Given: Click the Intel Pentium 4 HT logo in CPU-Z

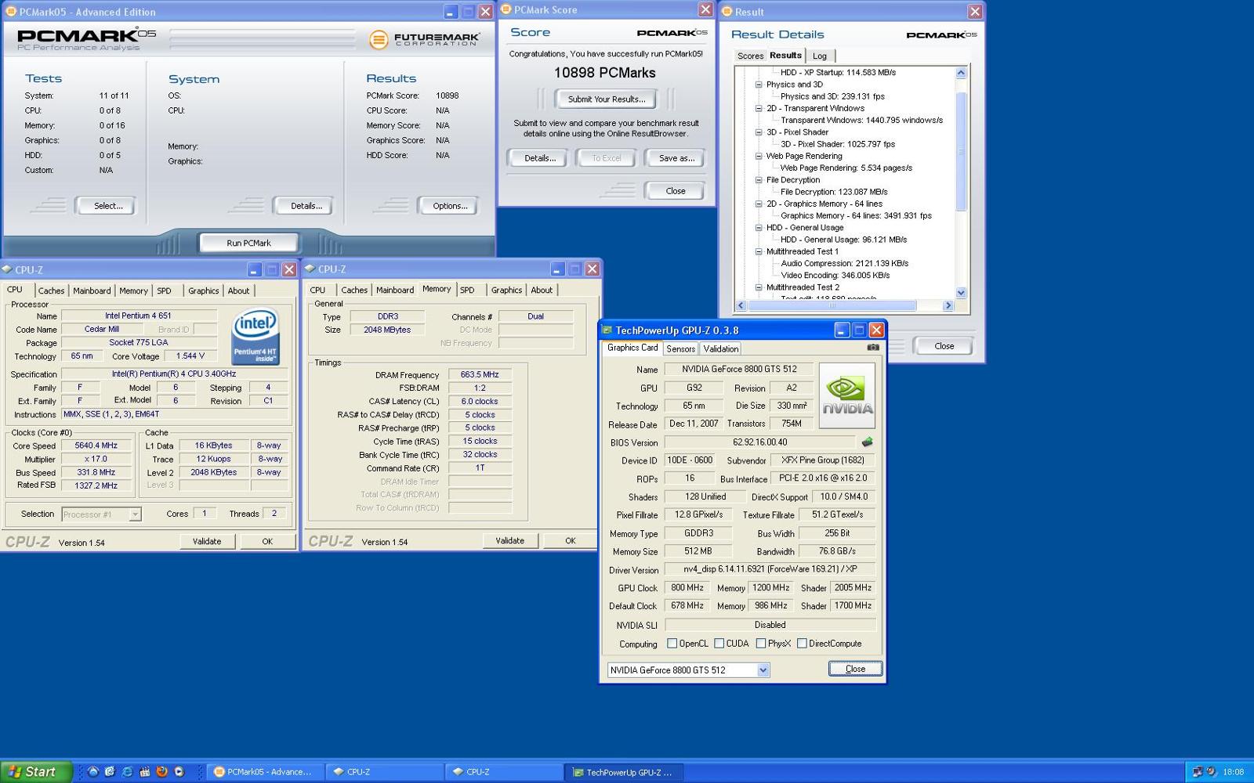Looking at the screenshot, I should pyautogui.click(x=256, y=337).
